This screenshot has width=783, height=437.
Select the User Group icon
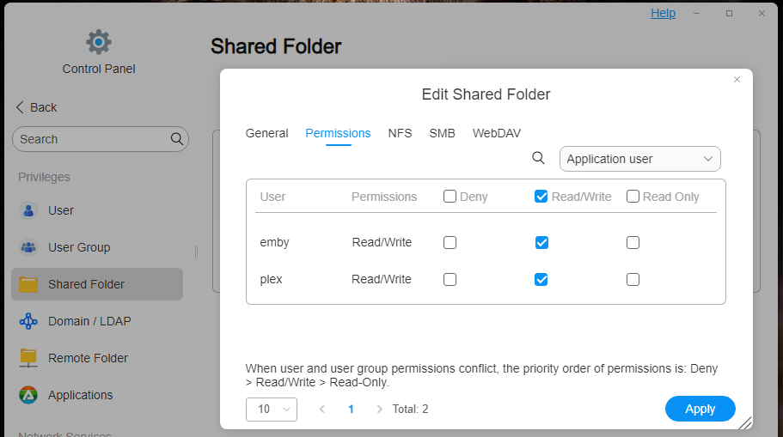click(28, 247)
